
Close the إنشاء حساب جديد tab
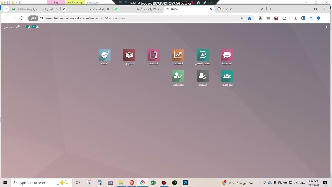108,9
